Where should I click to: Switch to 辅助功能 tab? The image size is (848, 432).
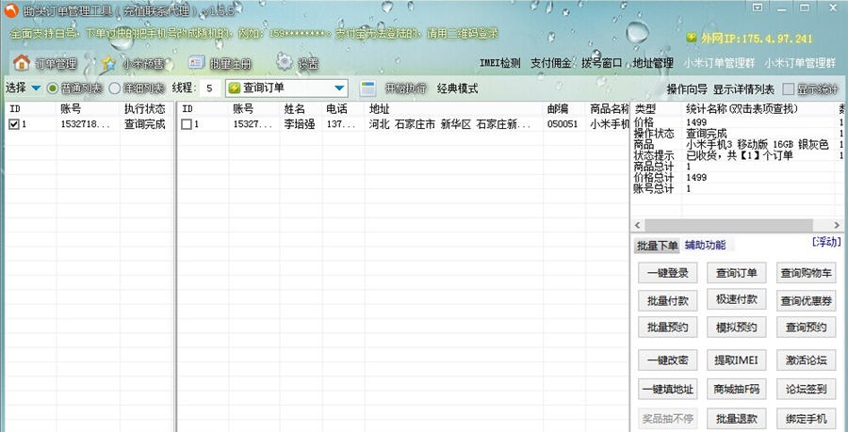[705, 245]
